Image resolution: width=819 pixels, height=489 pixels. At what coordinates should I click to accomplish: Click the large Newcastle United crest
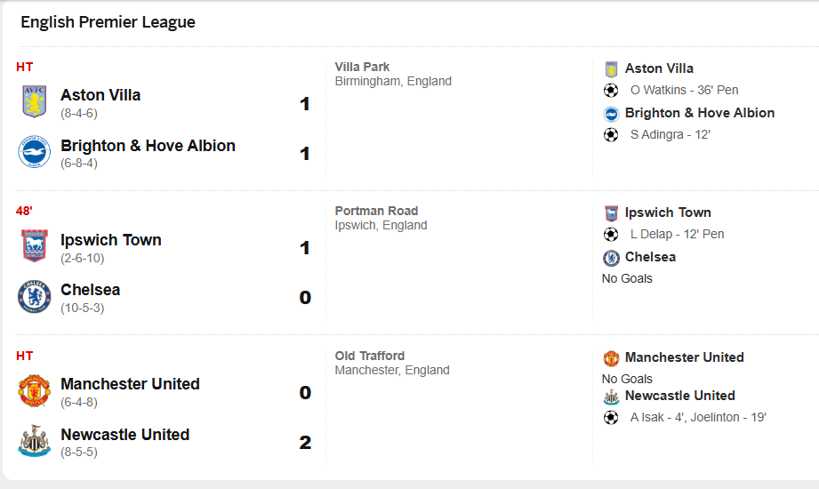(x=35, y=441)
